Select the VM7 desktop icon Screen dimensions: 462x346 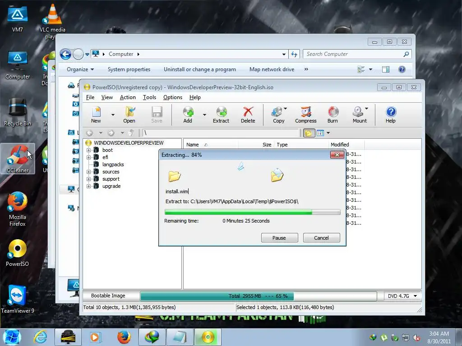tap(18, 18)
